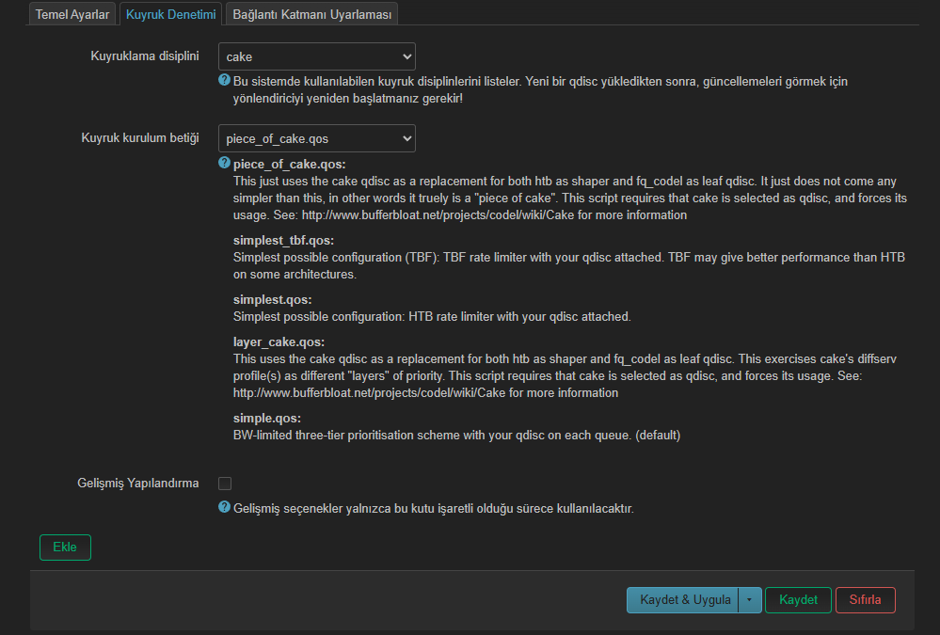Open the Bağlantı Katmanı Uyarlaması tab

[311, 14]
